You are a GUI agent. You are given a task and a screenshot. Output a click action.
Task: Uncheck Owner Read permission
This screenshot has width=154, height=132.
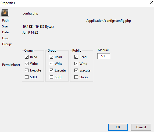(27, 57)
